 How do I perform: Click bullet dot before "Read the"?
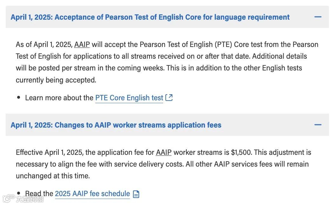click(x=19, y=193)
